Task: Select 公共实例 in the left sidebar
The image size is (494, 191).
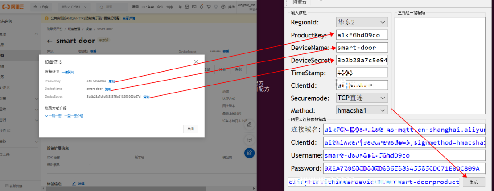Action: [x=6, y=21]
